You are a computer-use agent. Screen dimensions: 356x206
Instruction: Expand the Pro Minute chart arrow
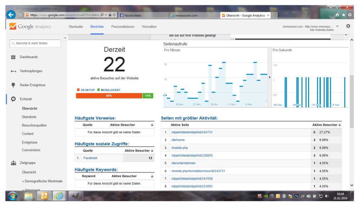(270, 77)
